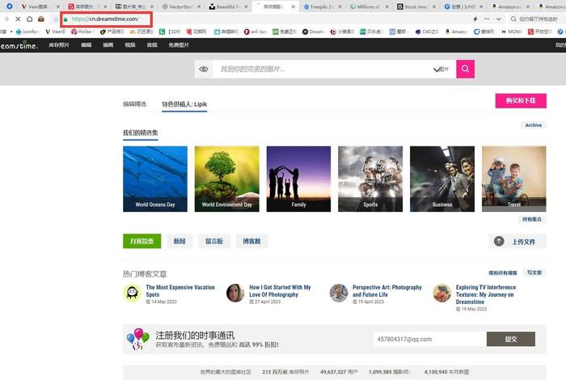Open the Family collection thumbnail
Viewport: 566px width, 380px height.
298,179
